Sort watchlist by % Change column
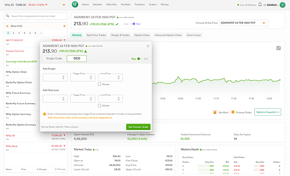 coord(42,169)
